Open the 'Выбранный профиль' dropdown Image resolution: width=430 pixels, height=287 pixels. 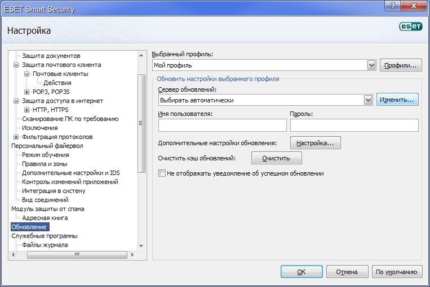click(371, 65)
